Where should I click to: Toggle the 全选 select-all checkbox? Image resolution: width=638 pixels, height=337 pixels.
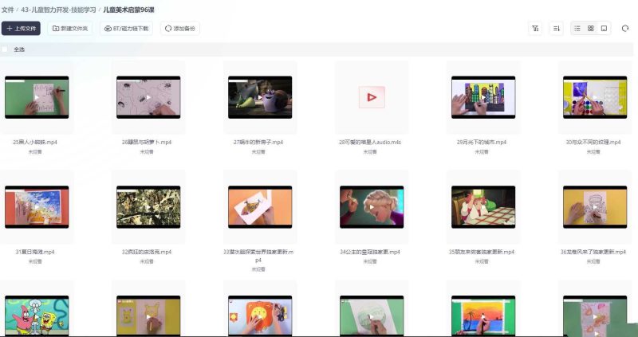pos(6,49)
